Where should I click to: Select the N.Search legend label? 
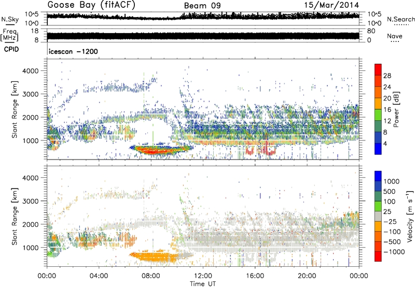398,19
